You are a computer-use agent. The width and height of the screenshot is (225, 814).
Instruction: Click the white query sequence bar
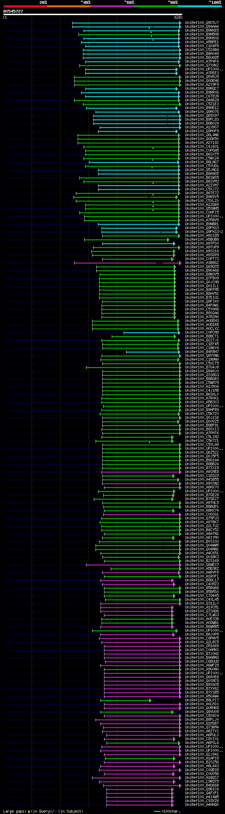click(x=92, y=14)
